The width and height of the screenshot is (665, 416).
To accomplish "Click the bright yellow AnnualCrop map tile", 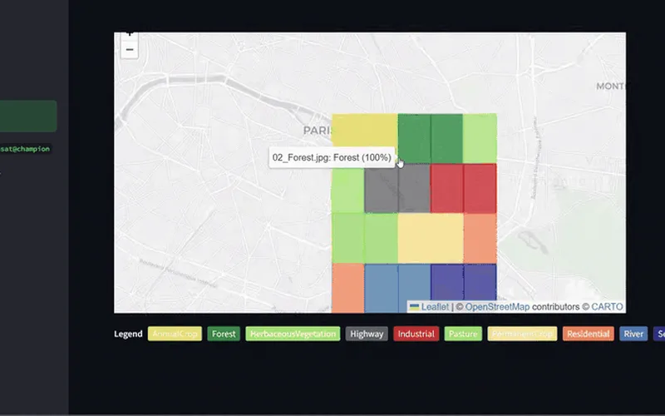I will pyautogui.click(x=365, y=131).
